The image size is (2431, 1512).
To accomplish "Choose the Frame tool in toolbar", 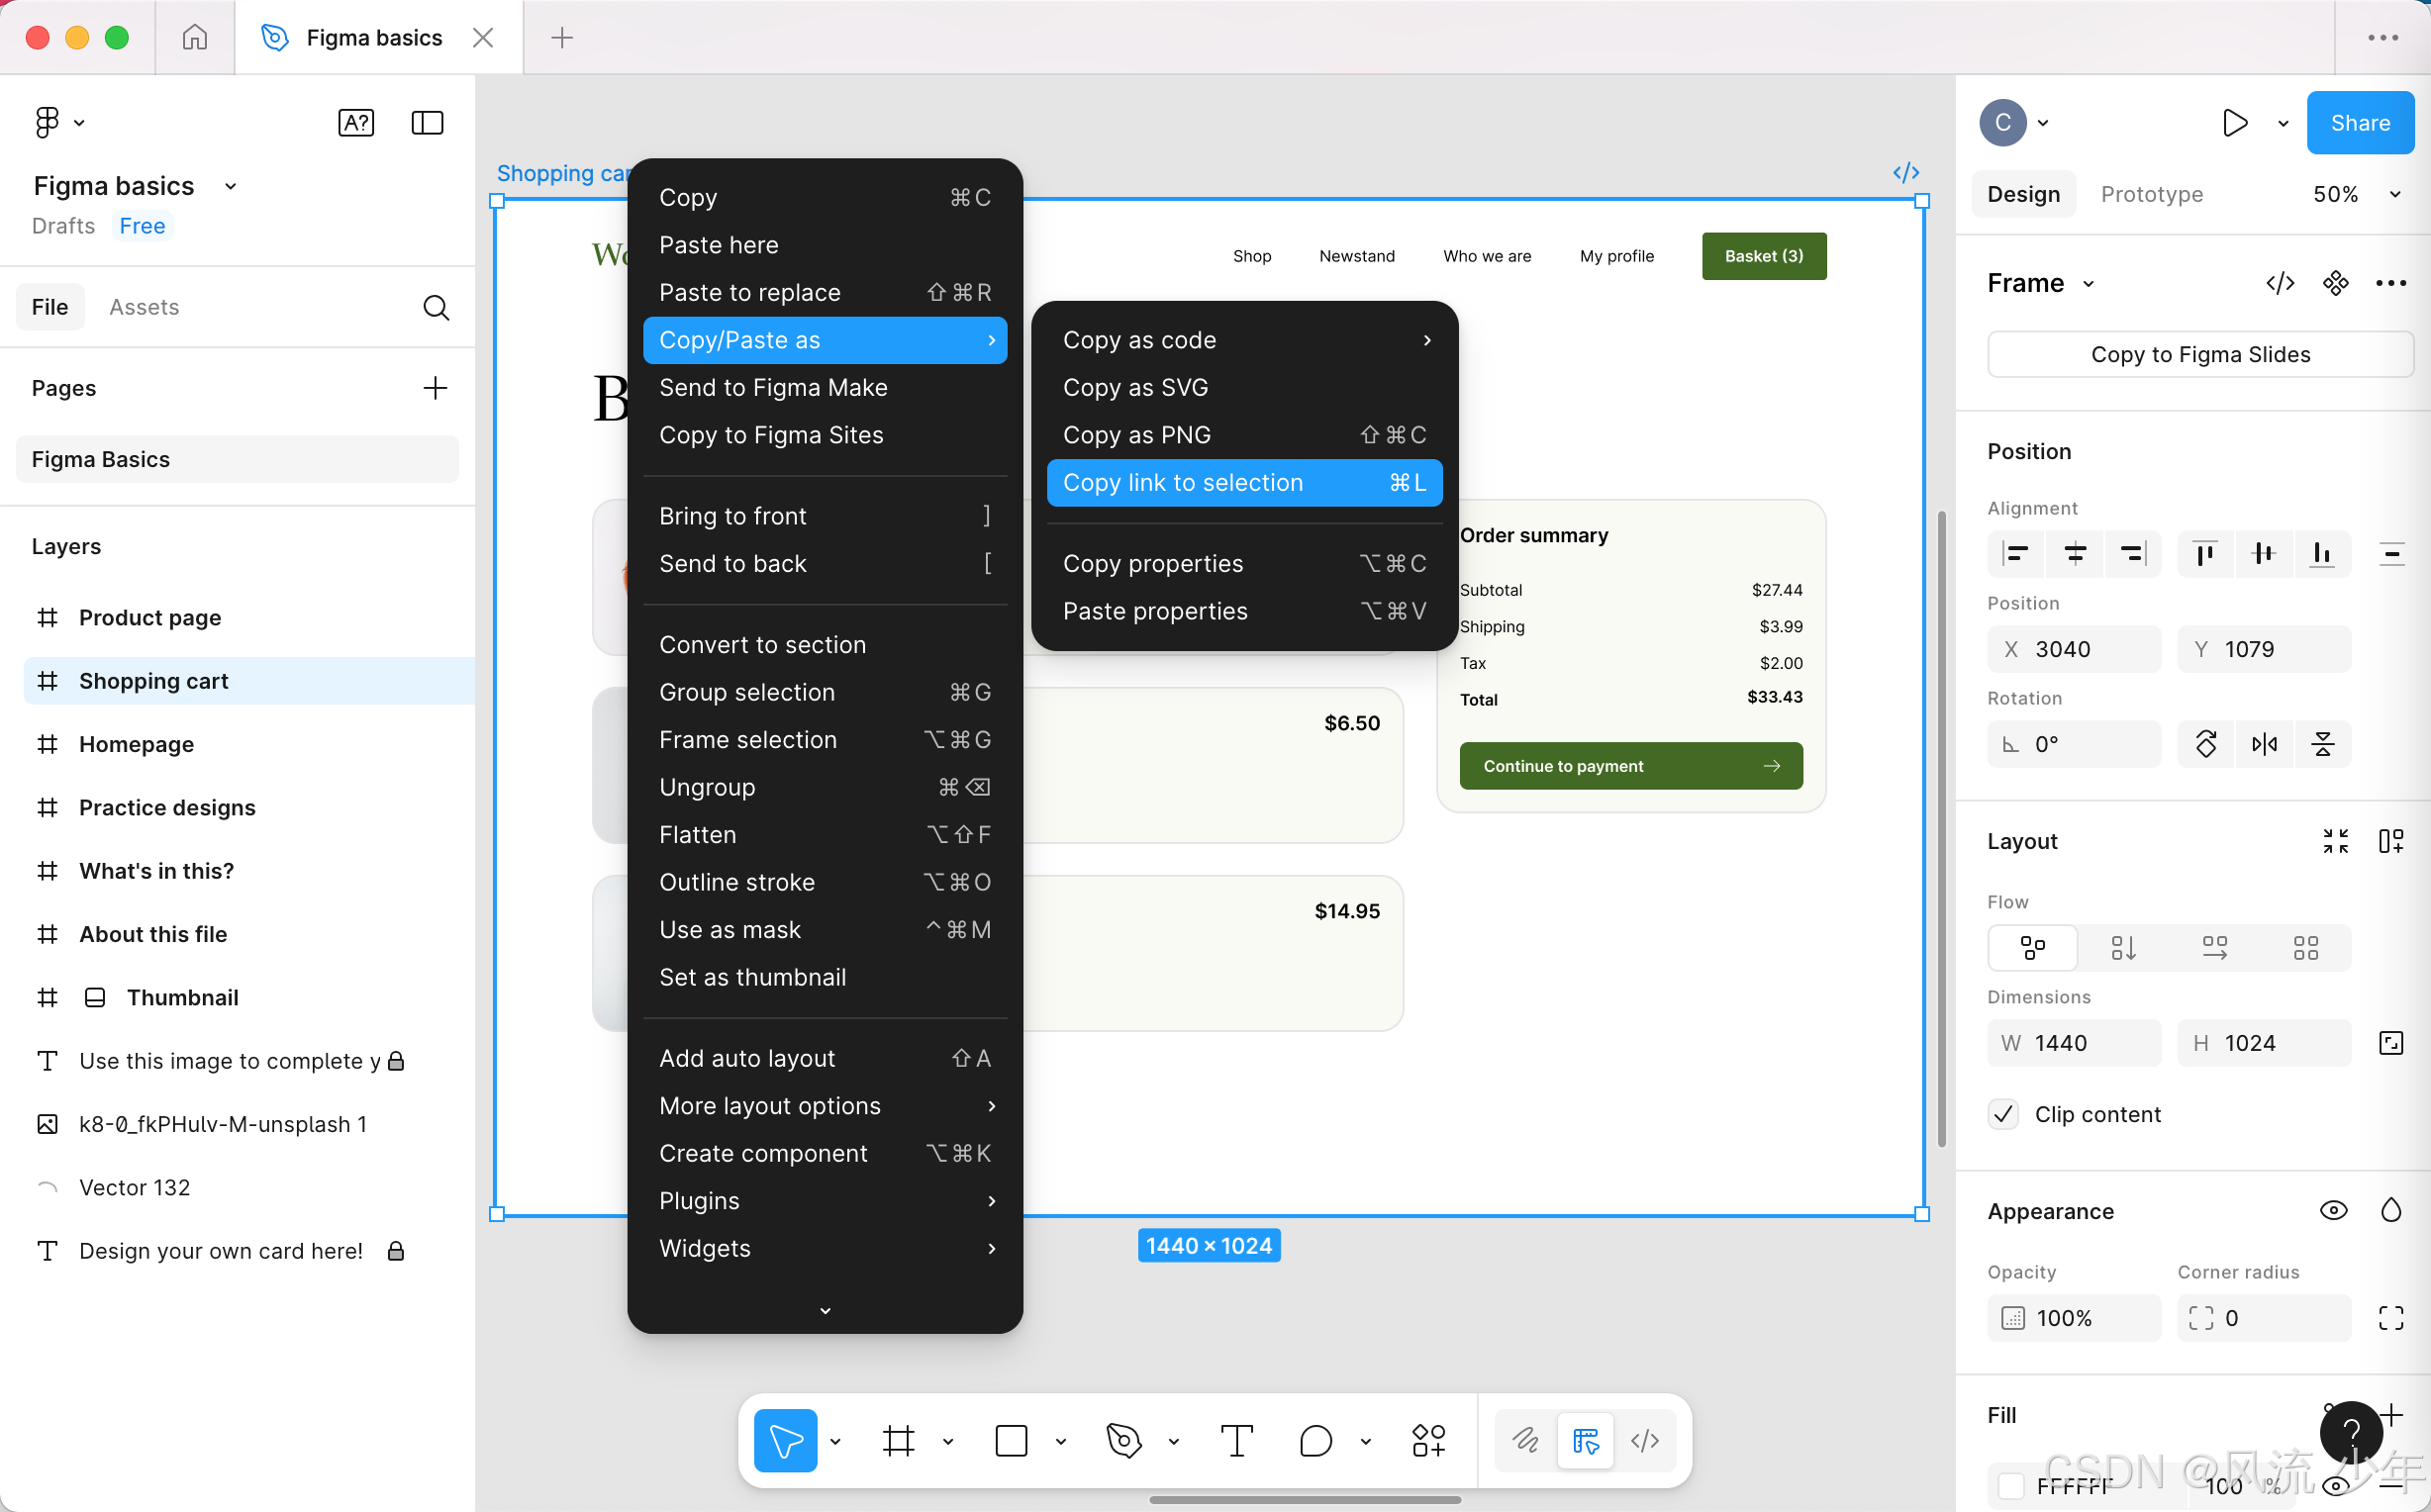I will click(x=898, y=1441).
